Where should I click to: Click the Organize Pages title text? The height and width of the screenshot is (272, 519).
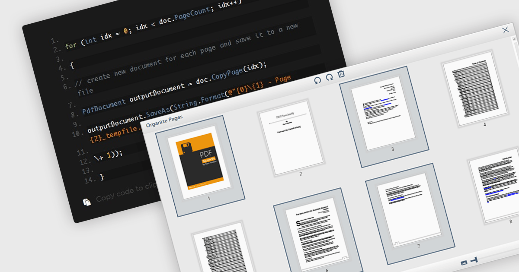(164, 121)
